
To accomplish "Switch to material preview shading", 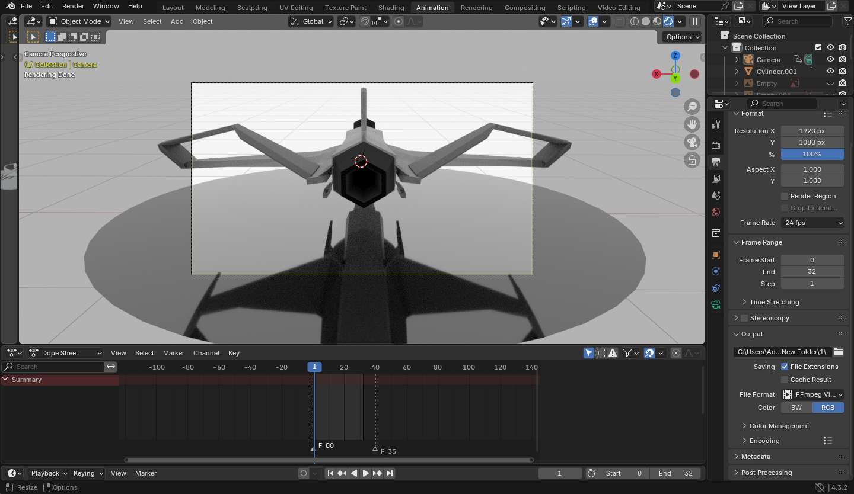I will (x=657, y=21).
